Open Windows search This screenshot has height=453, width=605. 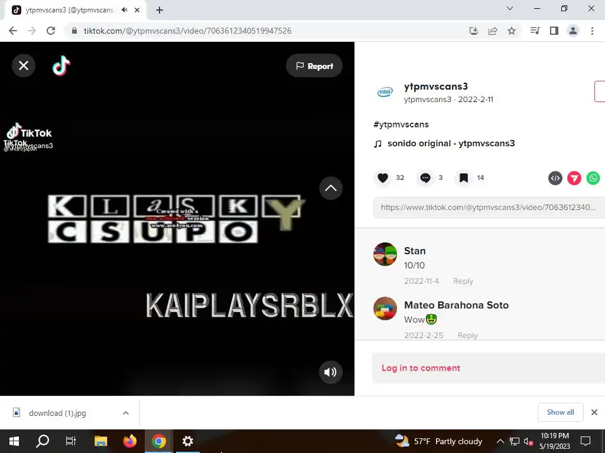(43, 441)
